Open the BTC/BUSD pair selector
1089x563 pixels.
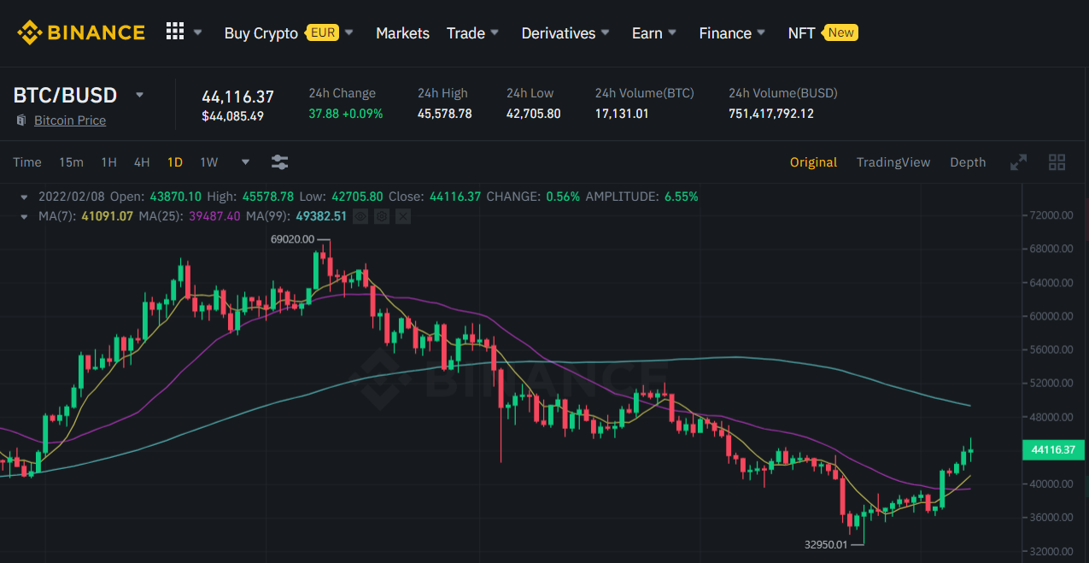65,95
